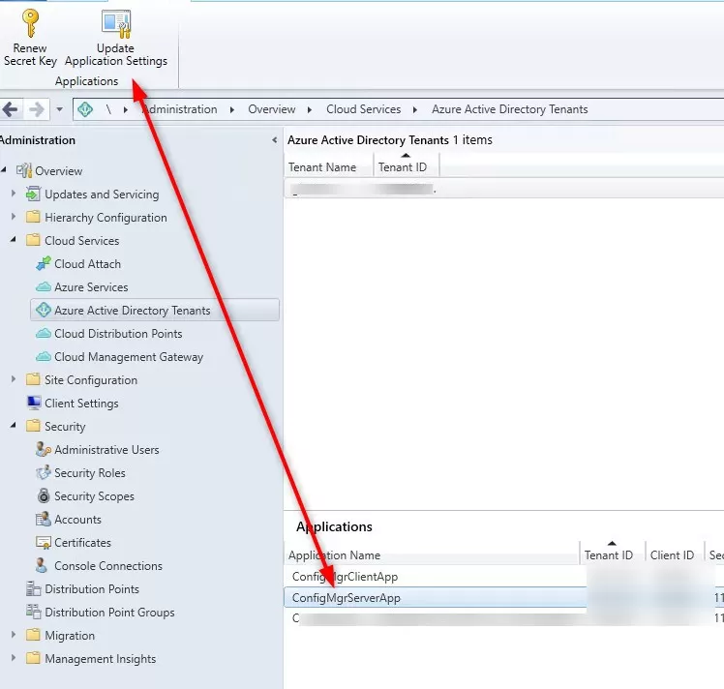Viewport: 724px width, 689px height.
Task: Go forward with the forward navigation arrow
Action: coord(37,110)
